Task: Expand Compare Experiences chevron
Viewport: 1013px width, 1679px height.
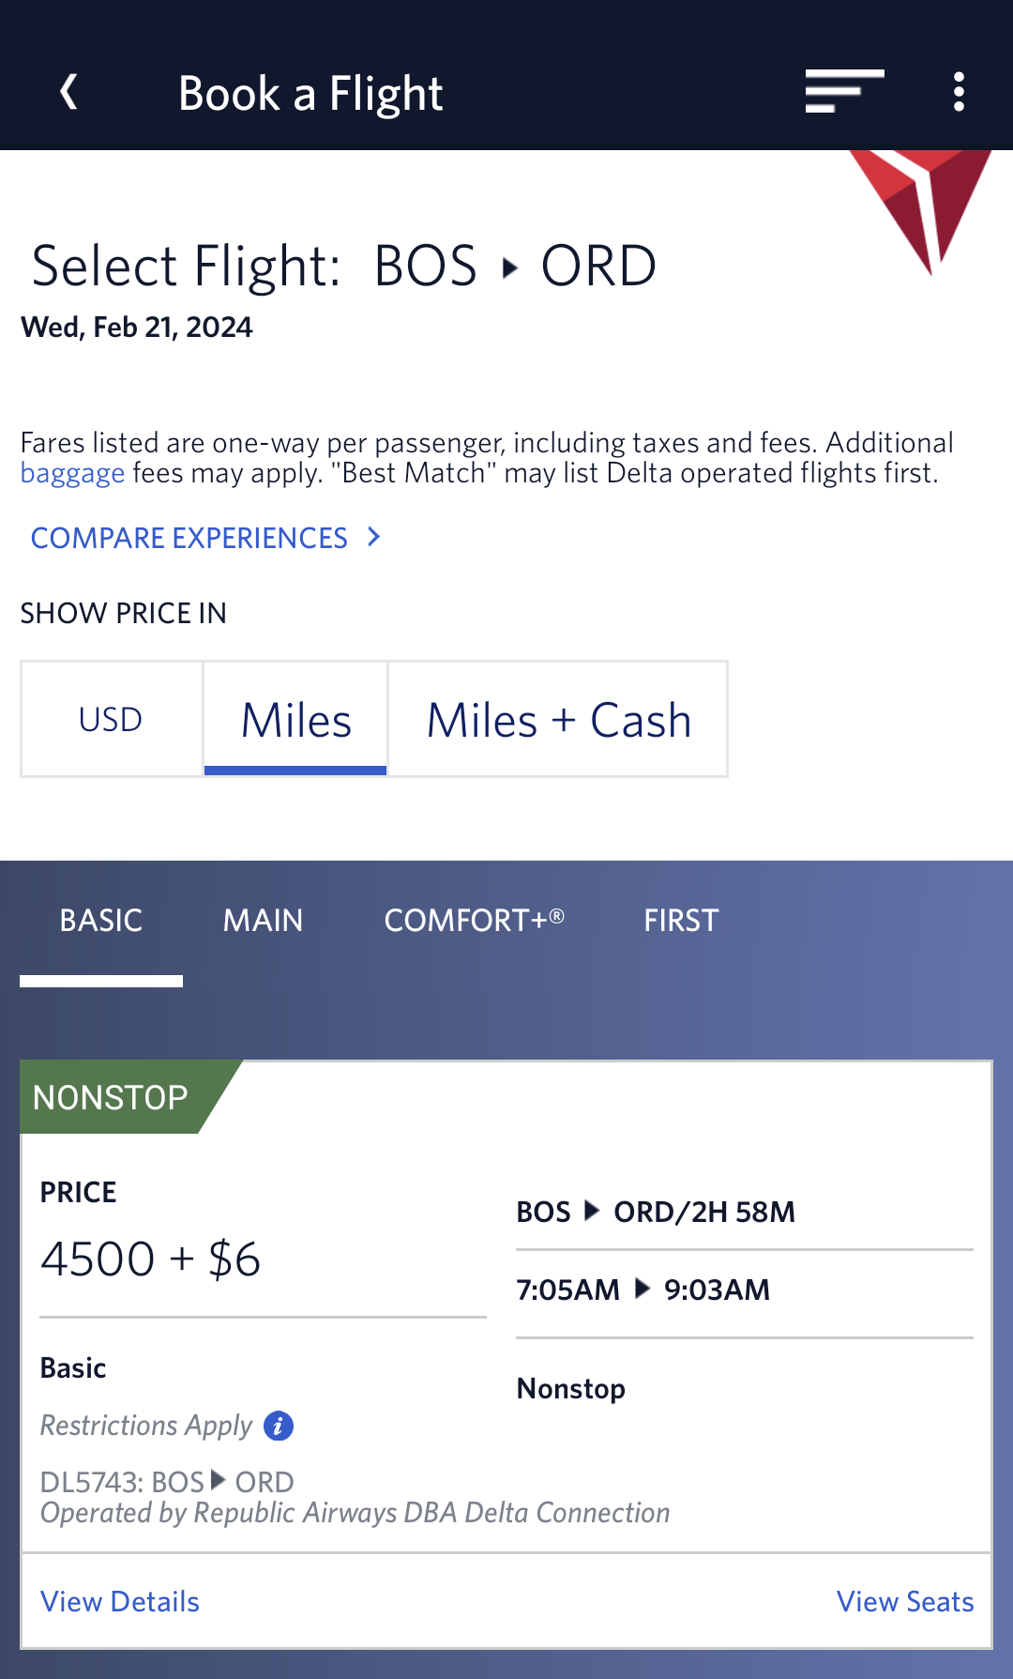Action: 374,537
